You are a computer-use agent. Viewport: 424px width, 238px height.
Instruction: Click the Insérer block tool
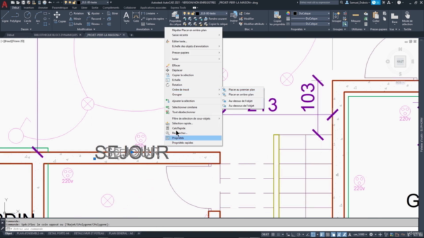(234, 17)
